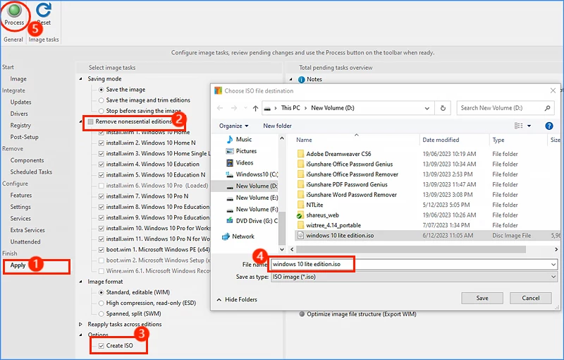Click Hide Folders toggle
This screenshot has height=360, width=564.
tap(237, 299)
